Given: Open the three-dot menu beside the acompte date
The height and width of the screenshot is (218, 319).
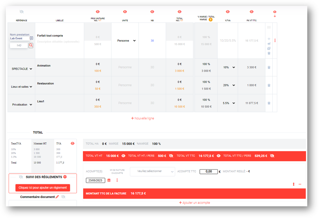Looking at the screenshot, I should click(x=117, y=180).
